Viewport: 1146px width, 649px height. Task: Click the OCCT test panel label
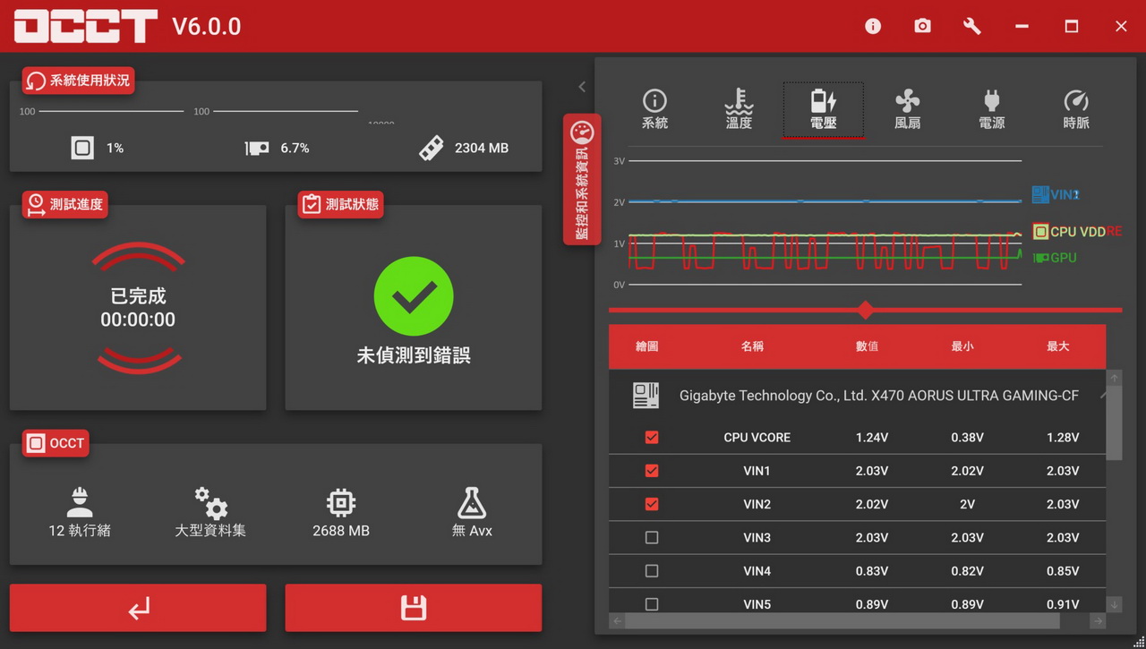click(x=56, y=443)
